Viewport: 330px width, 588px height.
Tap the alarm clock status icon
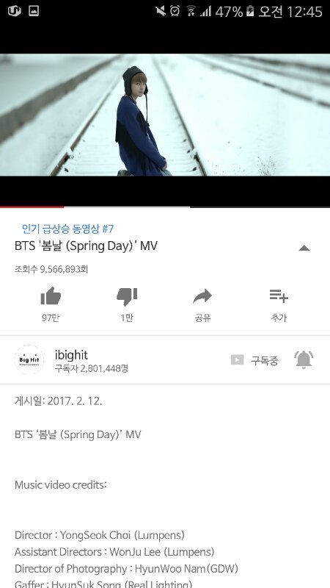(175, 11)
